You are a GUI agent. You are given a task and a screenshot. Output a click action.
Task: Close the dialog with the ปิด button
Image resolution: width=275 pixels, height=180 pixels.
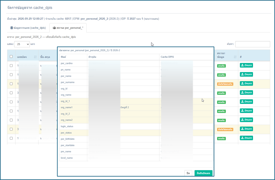[x=188, y=173]
